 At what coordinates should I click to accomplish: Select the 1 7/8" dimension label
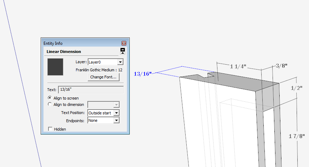tap(297, 136)
